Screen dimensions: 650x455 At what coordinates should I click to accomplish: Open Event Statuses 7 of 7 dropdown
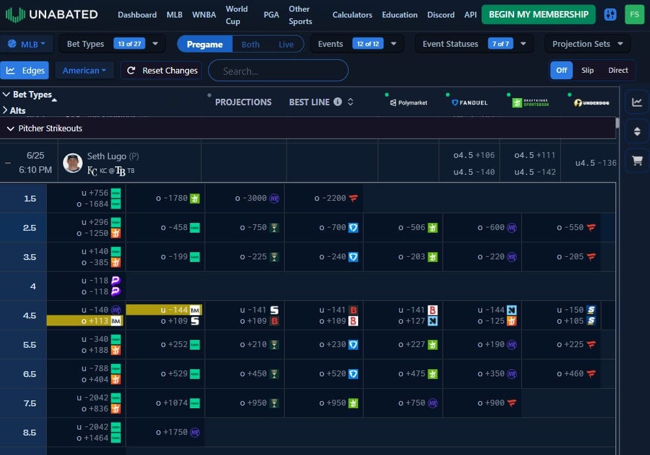pos(474,44)
